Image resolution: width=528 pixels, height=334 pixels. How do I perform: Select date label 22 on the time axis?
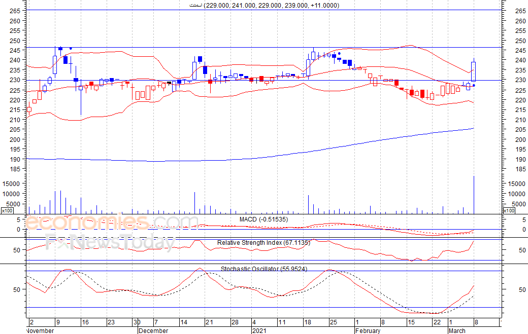pos(437,322)
